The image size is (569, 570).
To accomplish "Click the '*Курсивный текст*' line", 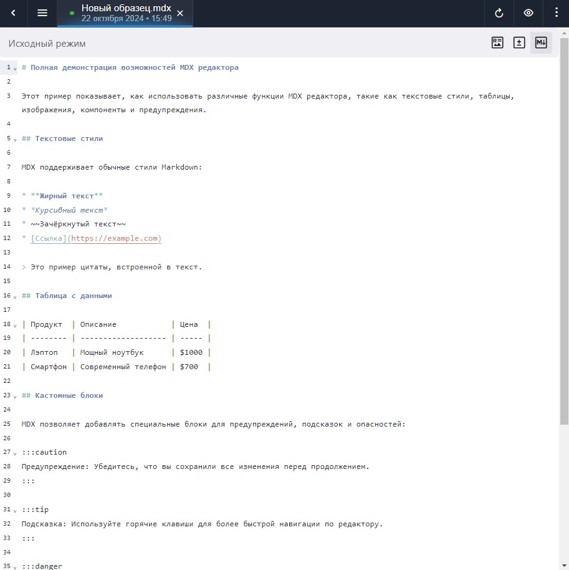I will pyautogui.click(x=65, y=210).
